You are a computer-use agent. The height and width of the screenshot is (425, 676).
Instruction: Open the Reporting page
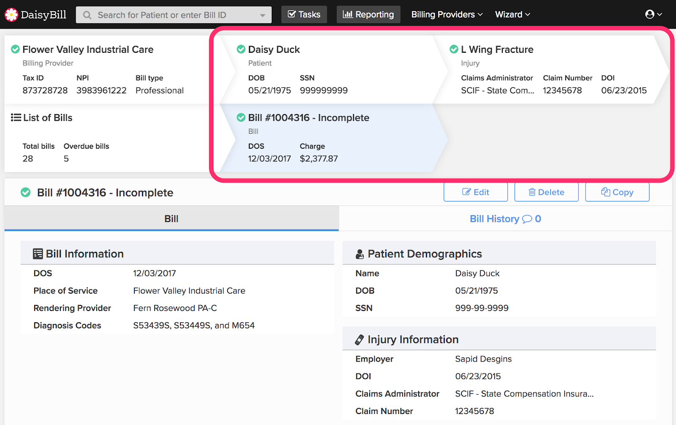click(x=368, y=14)
